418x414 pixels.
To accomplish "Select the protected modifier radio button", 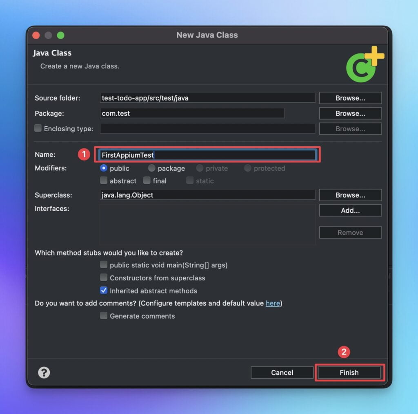I will coord(248,168).
